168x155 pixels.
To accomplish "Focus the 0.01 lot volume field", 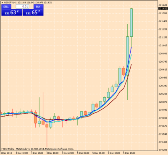I will pos(22,6).
